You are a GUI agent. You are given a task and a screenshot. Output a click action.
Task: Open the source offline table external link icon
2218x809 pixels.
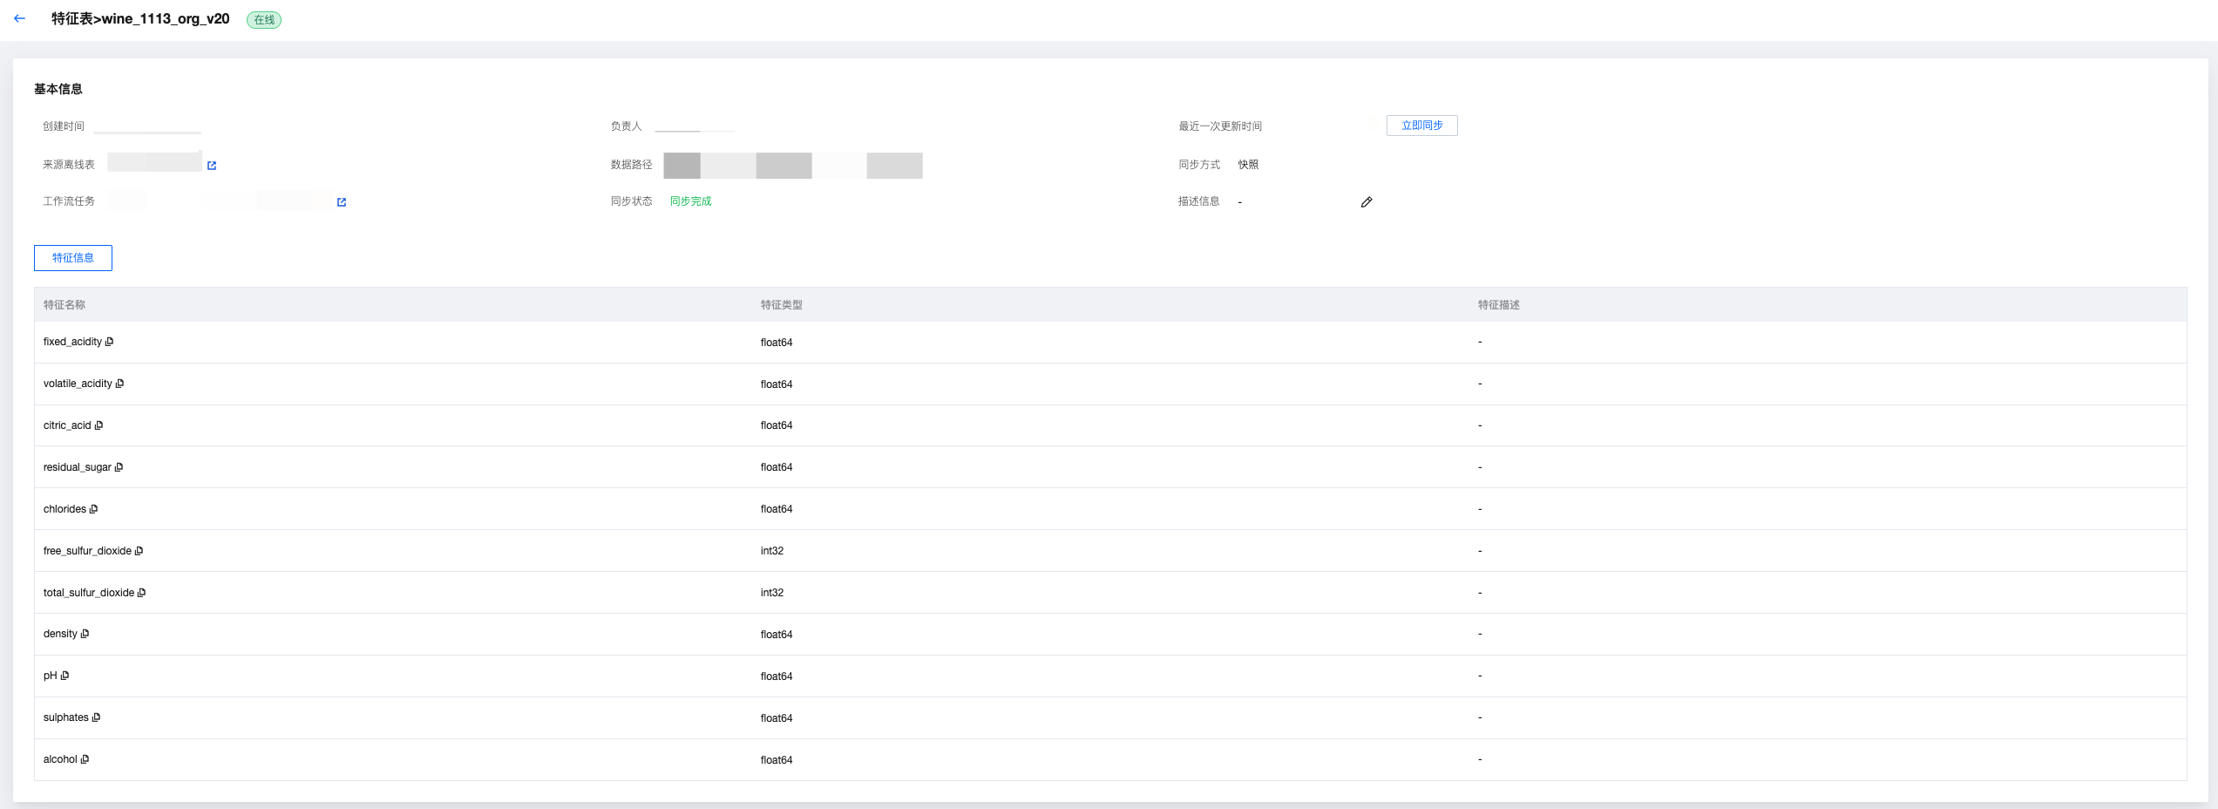point(212,166)
